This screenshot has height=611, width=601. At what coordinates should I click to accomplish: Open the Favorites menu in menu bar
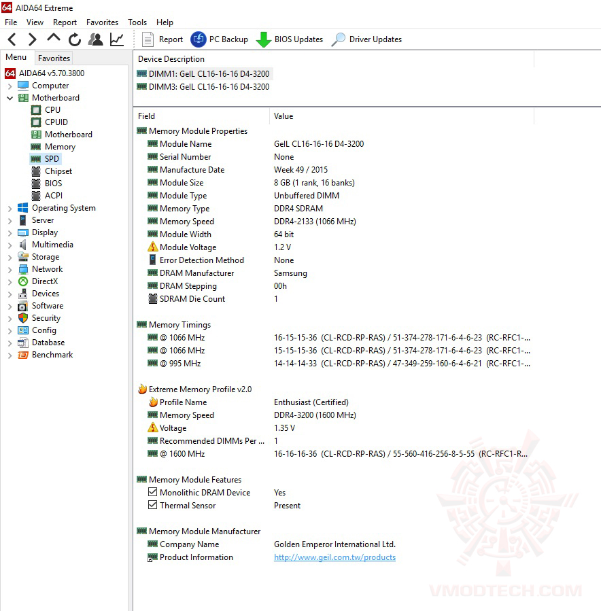[102, 22]
